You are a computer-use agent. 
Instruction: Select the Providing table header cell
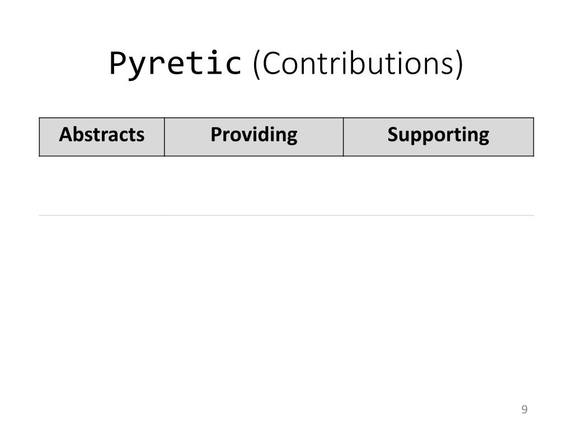tap(254, 137)
